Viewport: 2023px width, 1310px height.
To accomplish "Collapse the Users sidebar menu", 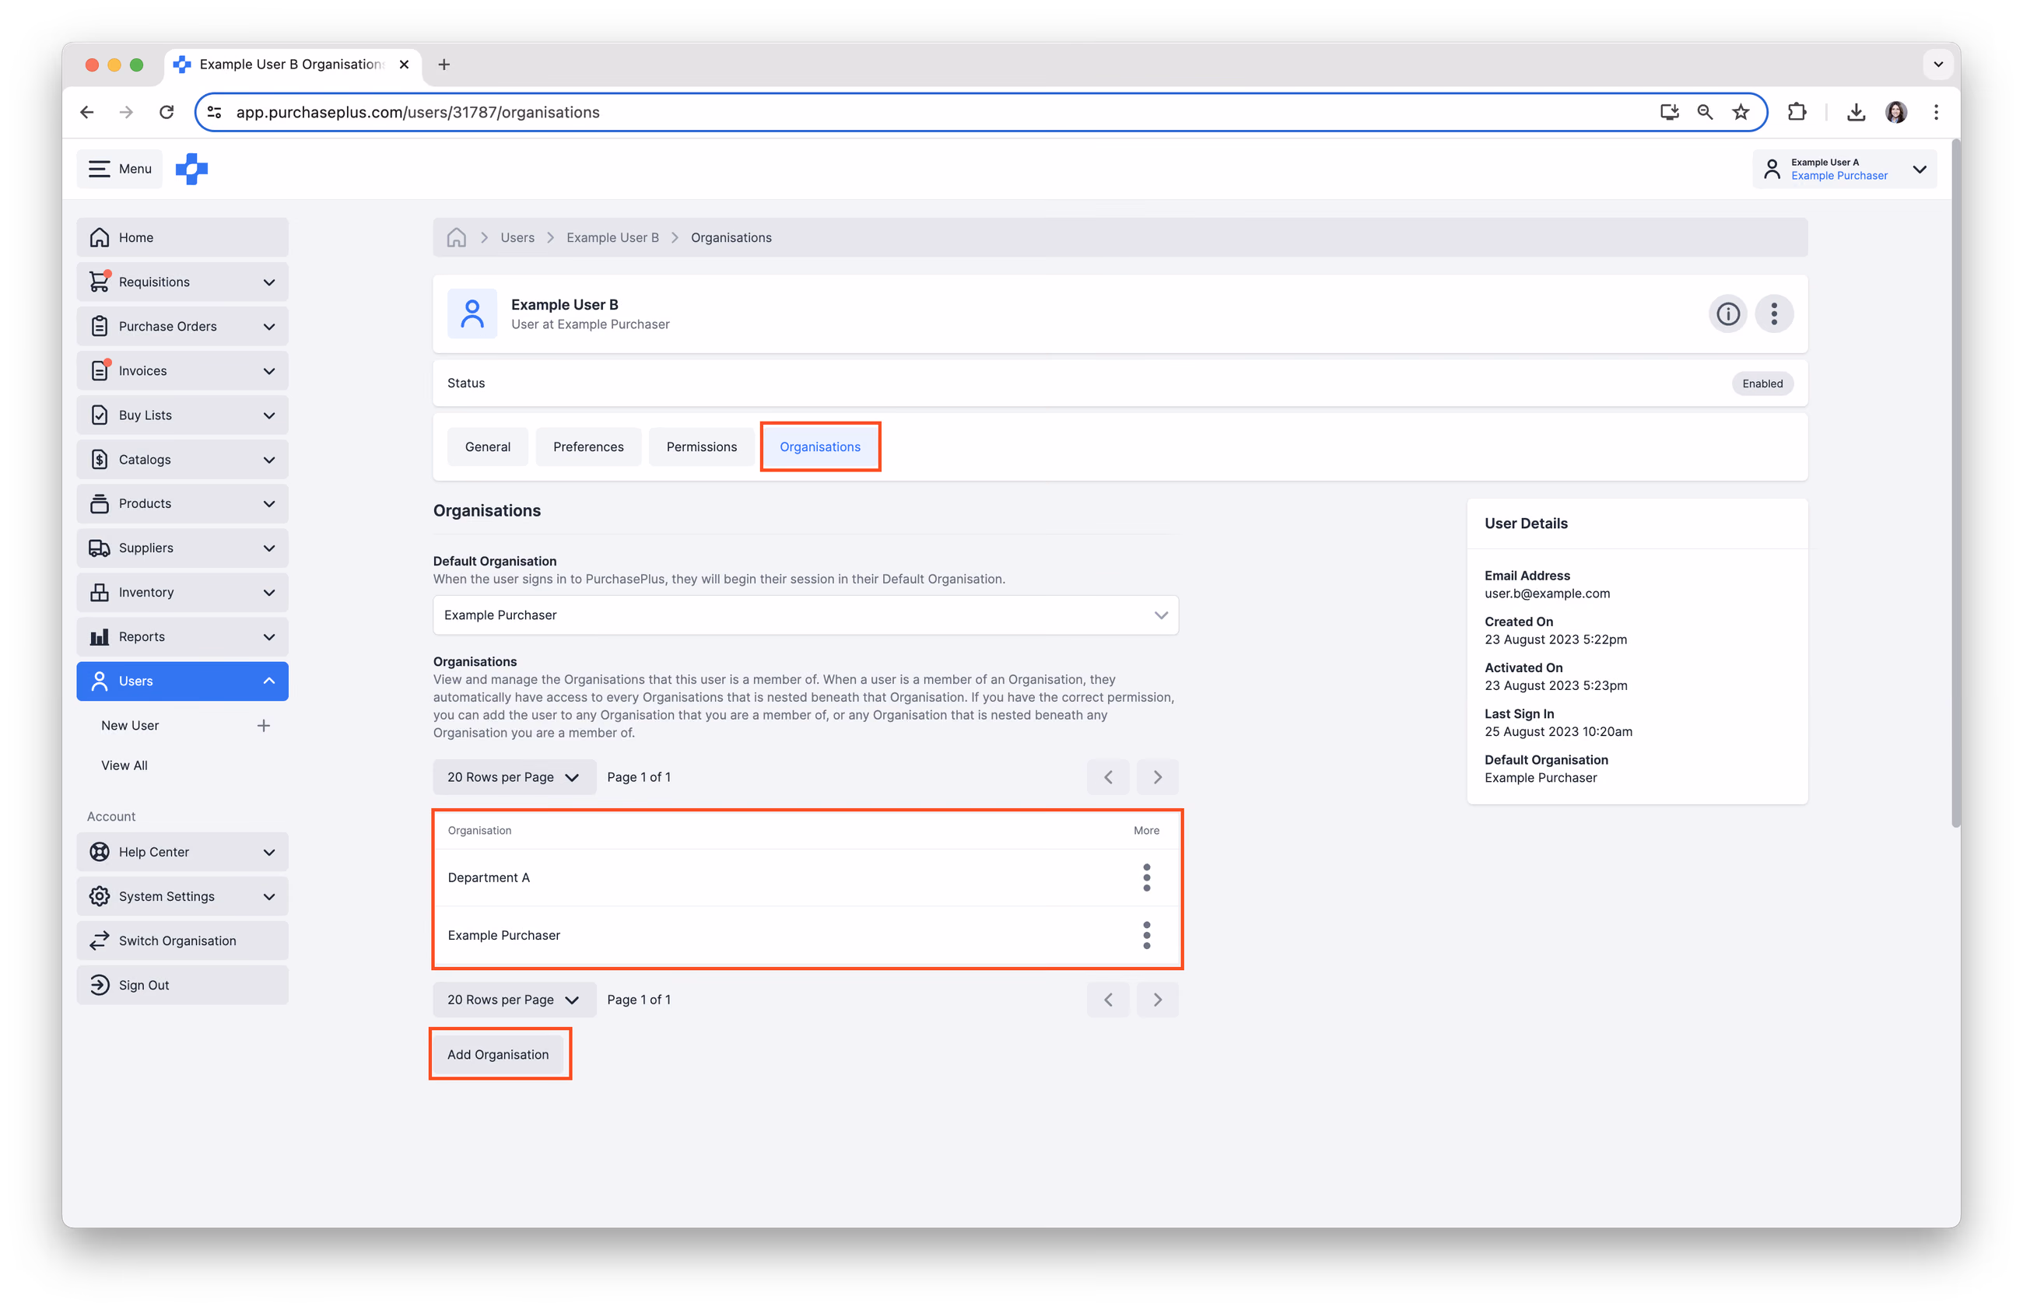I will tap(183, 681).
